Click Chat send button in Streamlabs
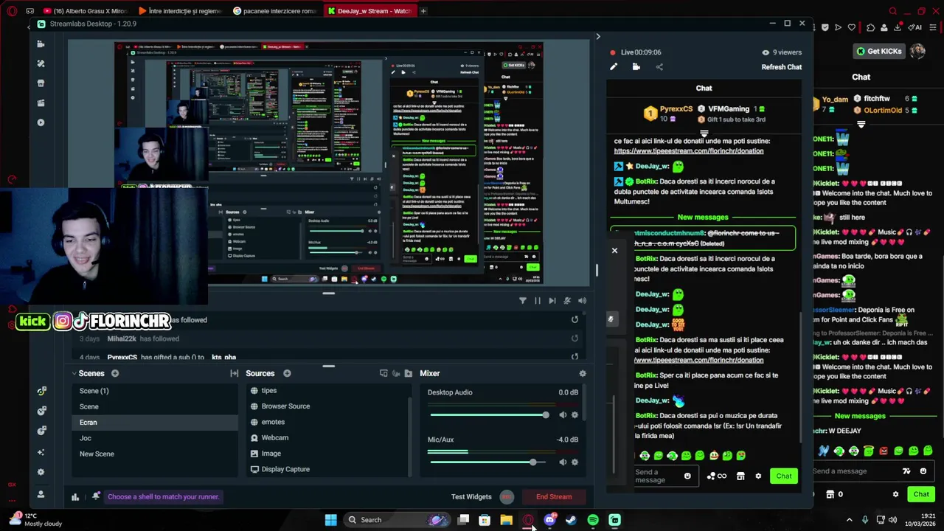Screen dimensions: 944x531 coord(784,476)
